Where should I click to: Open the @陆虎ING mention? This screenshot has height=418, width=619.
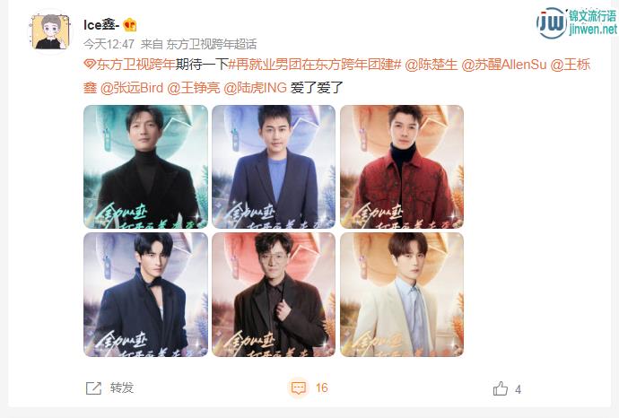click(255, 88)
